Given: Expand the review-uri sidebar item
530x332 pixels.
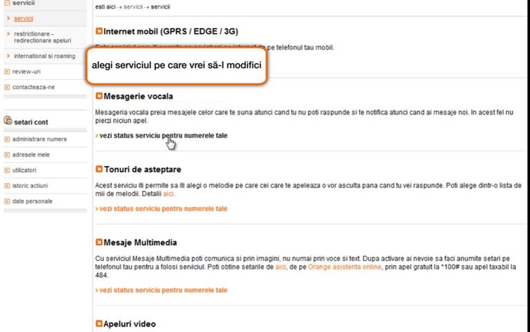Looking at the screenshot, I should point(6,72).
